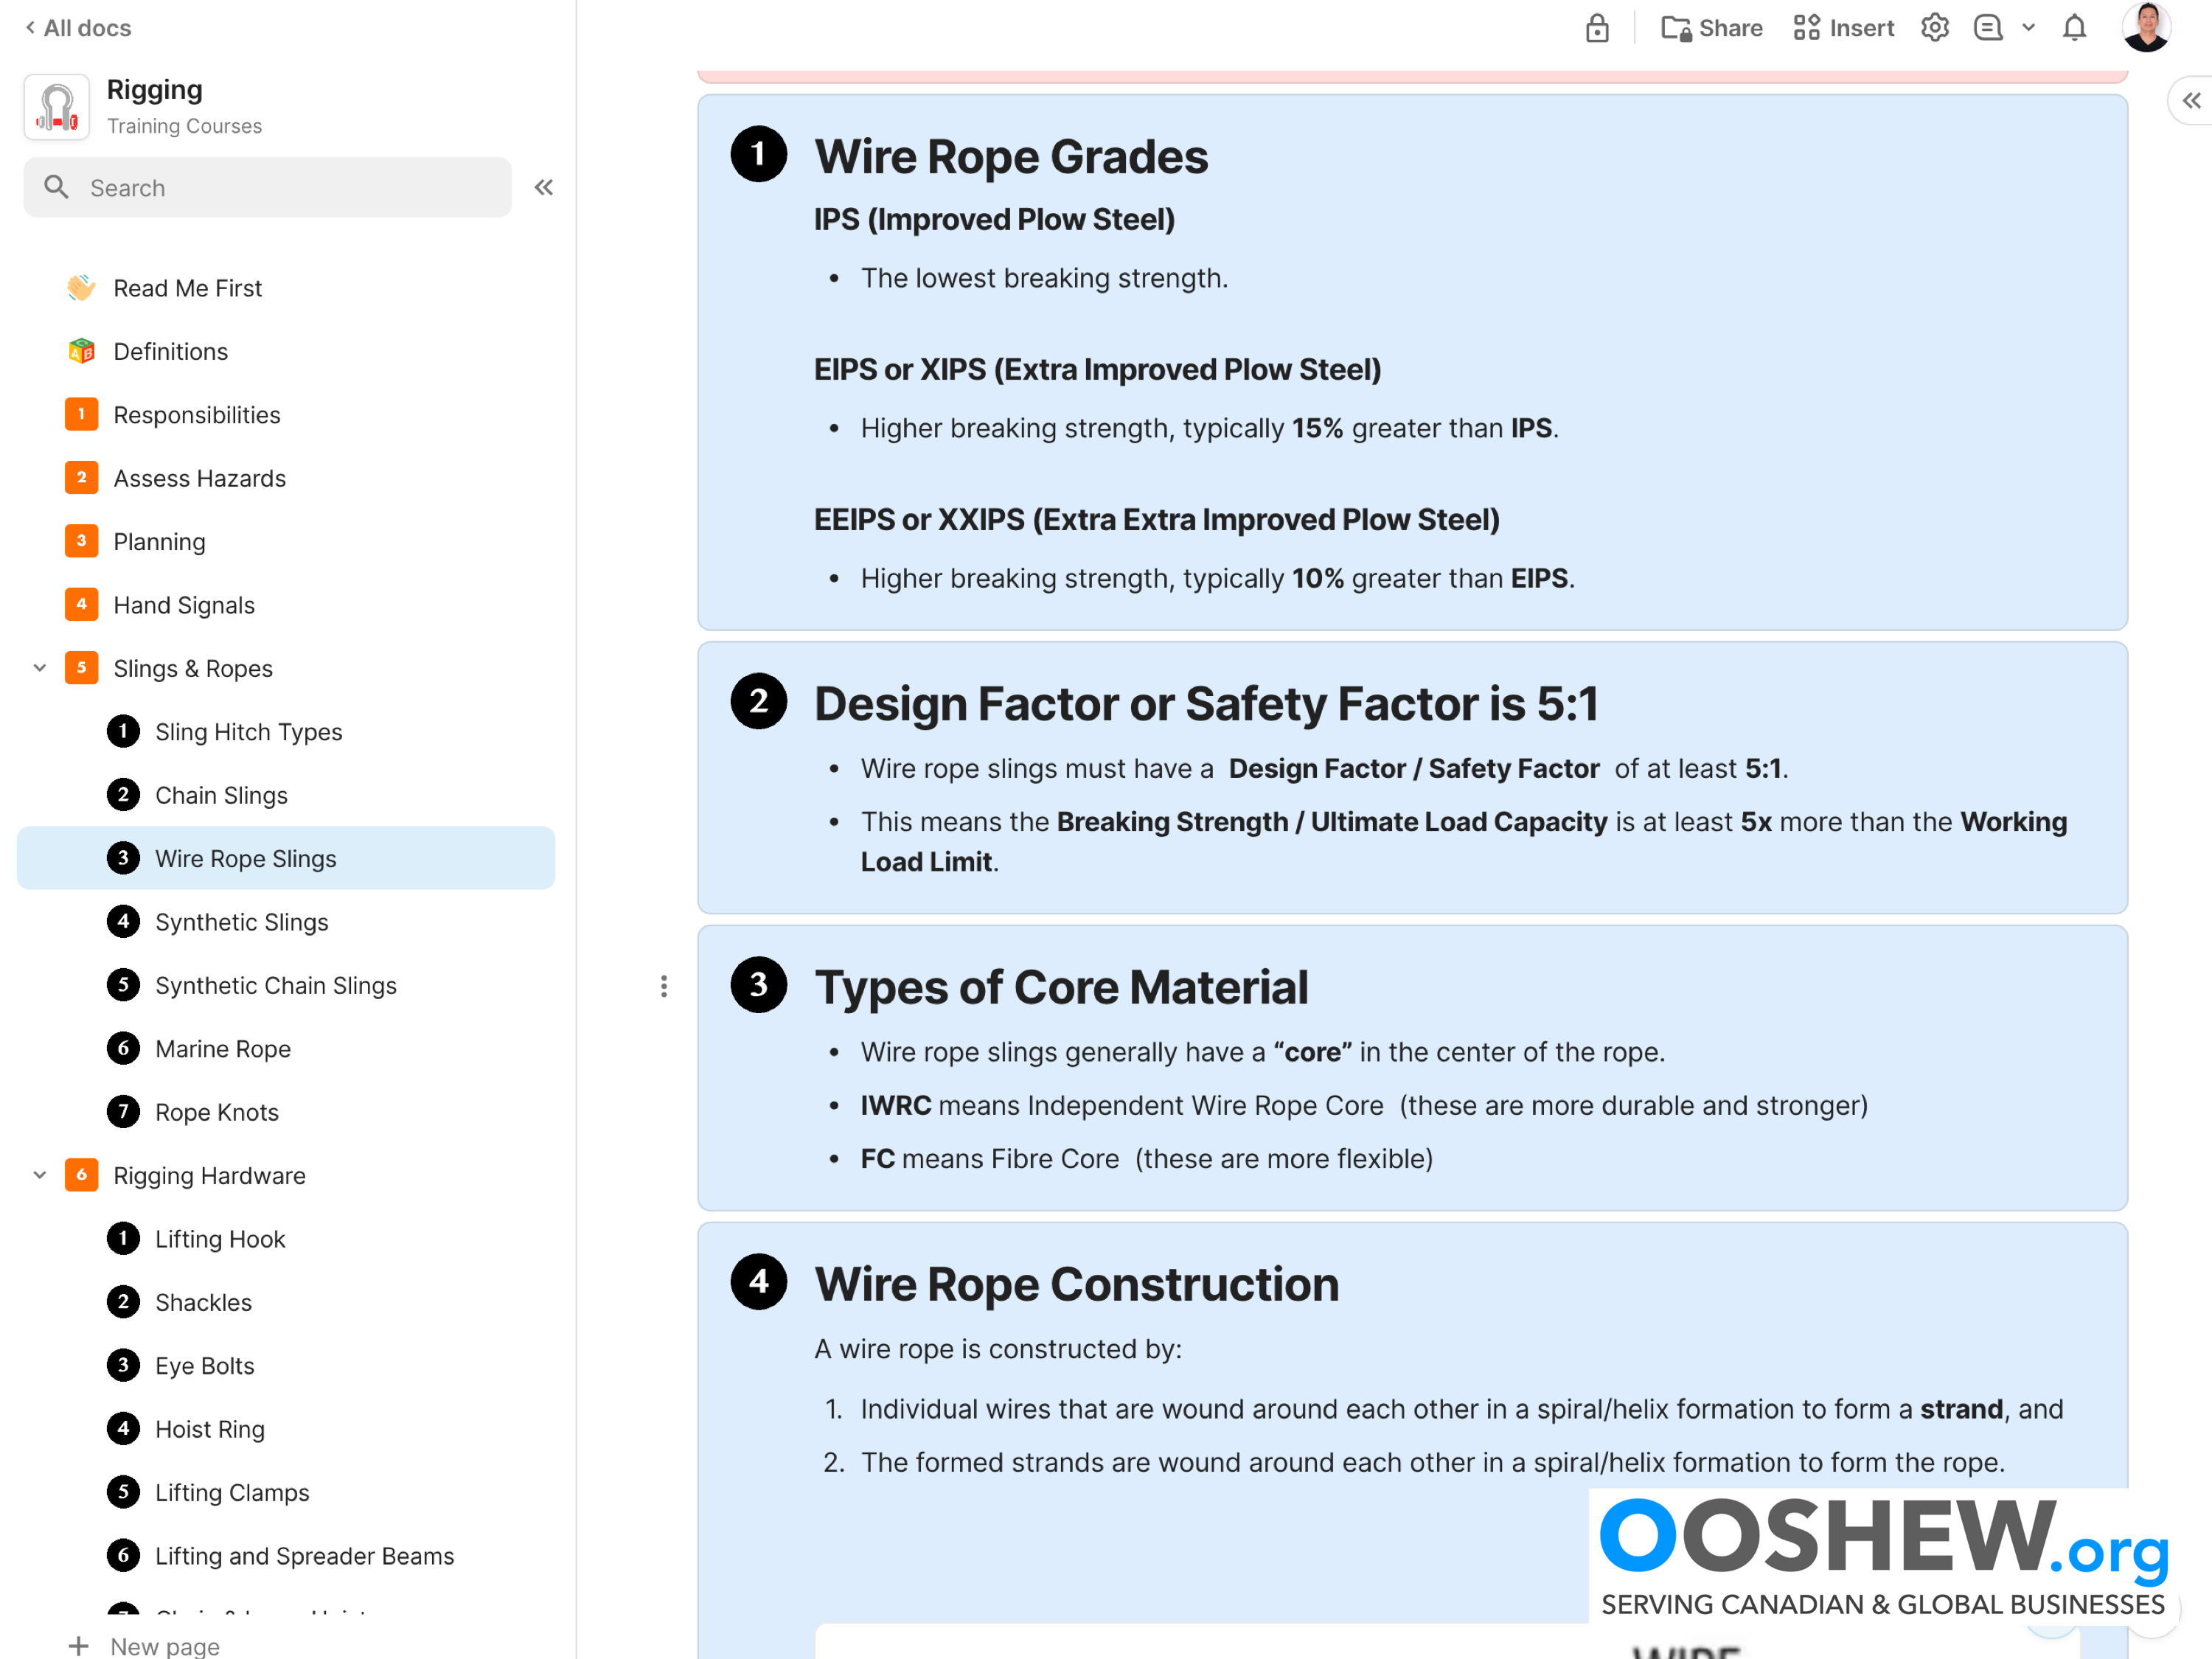Click the three-dot block handle
Screen dimensions: 2212x1659
pos(663,986)
